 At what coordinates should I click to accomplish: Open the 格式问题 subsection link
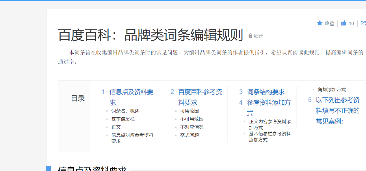pos(189,135)
